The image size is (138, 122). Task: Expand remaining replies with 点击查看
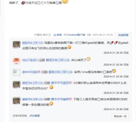(34, 116)
